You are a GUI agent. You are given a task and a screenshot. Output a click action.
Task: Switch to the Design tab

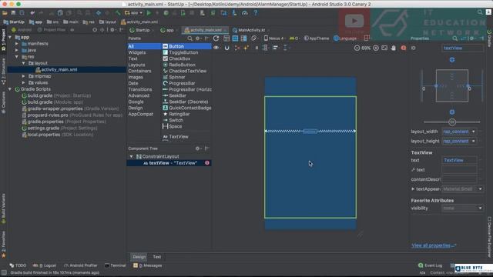click(x=139, y=257)
